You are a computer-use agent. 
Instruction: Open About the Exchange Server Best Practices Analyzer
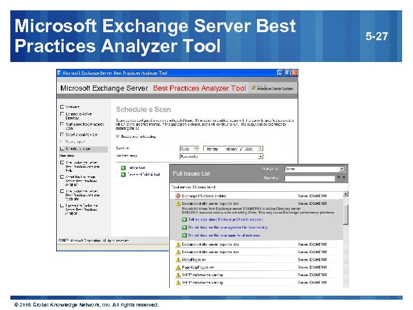[81, 181]
